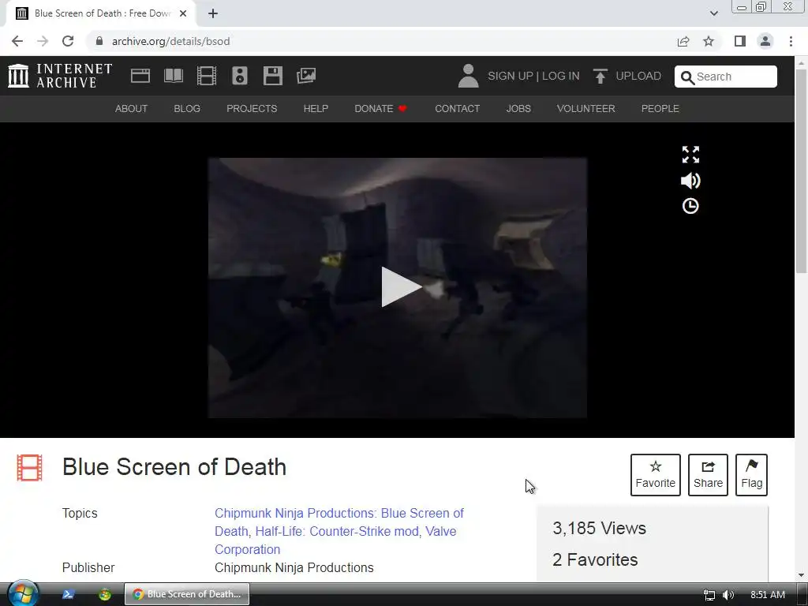Screen dimensions: 808x606
Task: Bookmark this page with the star icon
Action: click(x=709, y=41)
